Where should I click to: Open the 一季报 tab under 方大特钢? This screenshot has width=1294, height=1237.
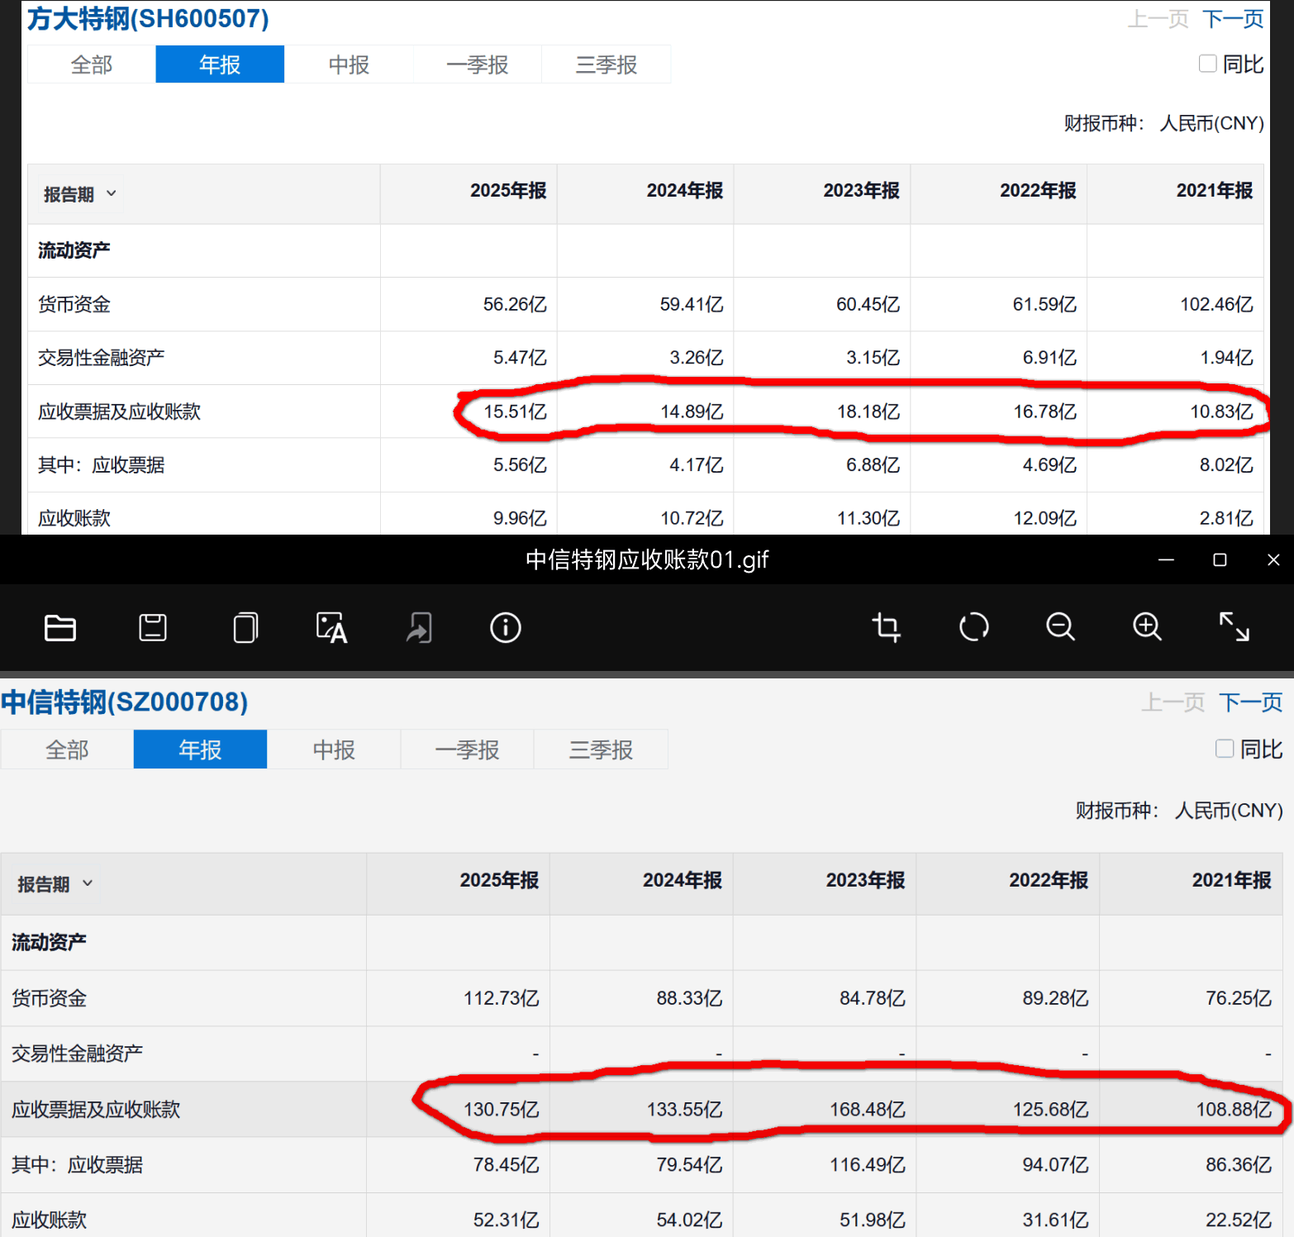point(478,64)
